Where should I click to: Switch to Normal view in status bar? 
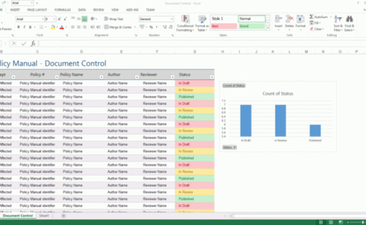[321, 222]
